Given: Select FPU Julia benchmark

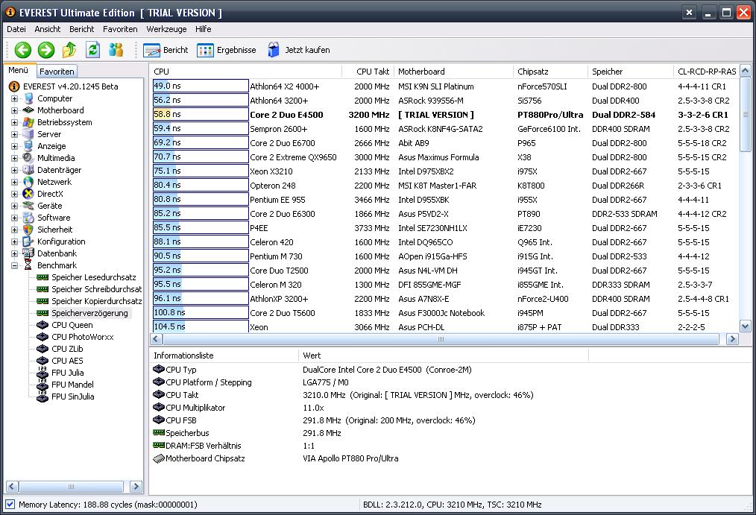Looking at the screenshot, I should [68, 373].
